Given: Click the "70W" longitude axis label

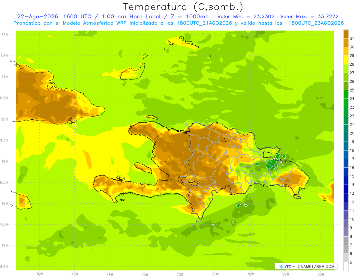Looking at the screenshot, I should pos(250,274).
